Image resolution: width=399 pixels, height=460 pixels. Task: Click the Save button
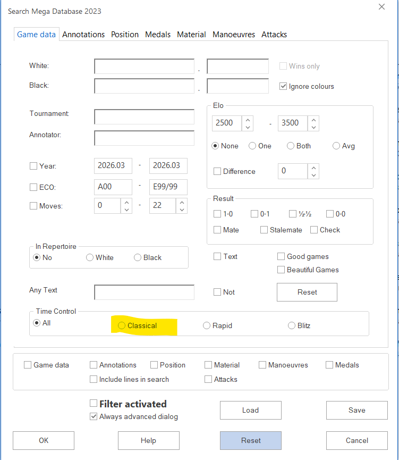tap(357, 410)
